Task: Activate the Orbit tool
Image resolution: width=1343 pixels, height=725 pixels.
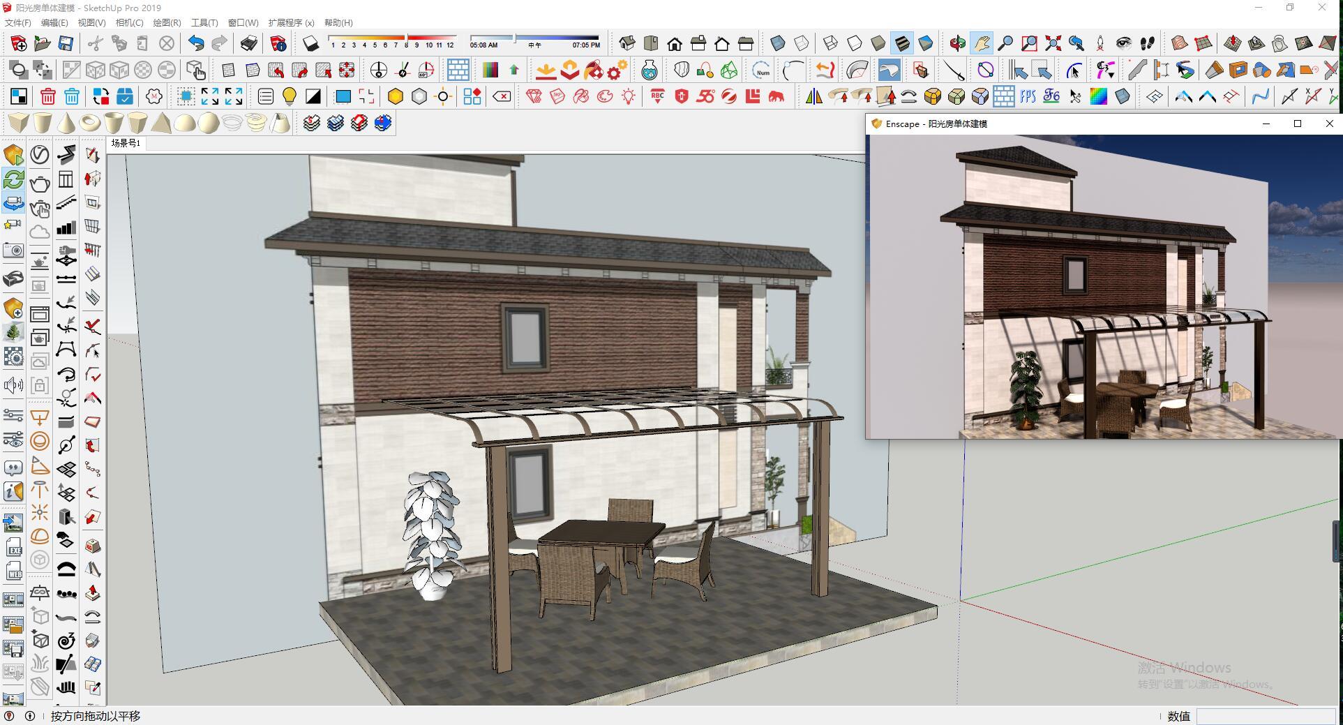Action: coord(958,43)
